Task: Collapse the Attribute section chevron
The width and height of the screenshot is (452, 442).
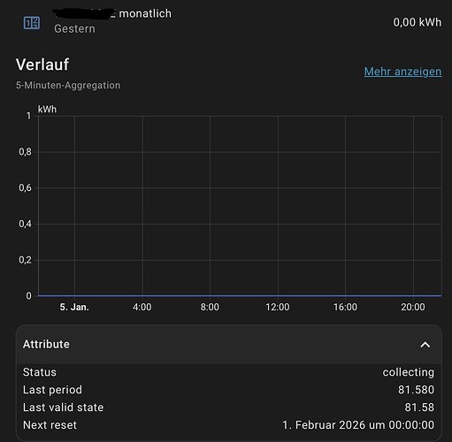Action: [425, 345]
